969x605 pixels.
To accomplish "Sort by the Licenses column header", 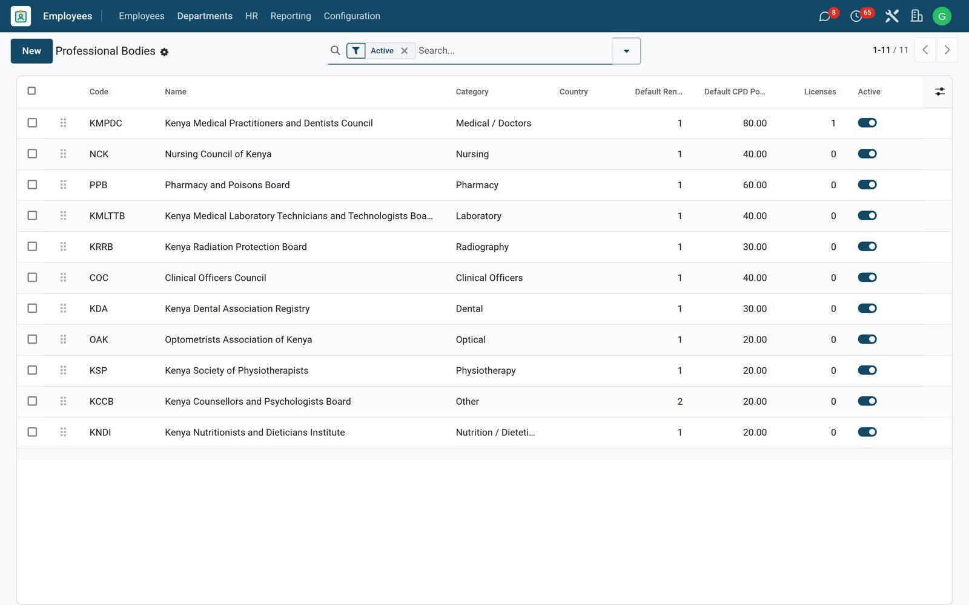I will click(820, 92).
